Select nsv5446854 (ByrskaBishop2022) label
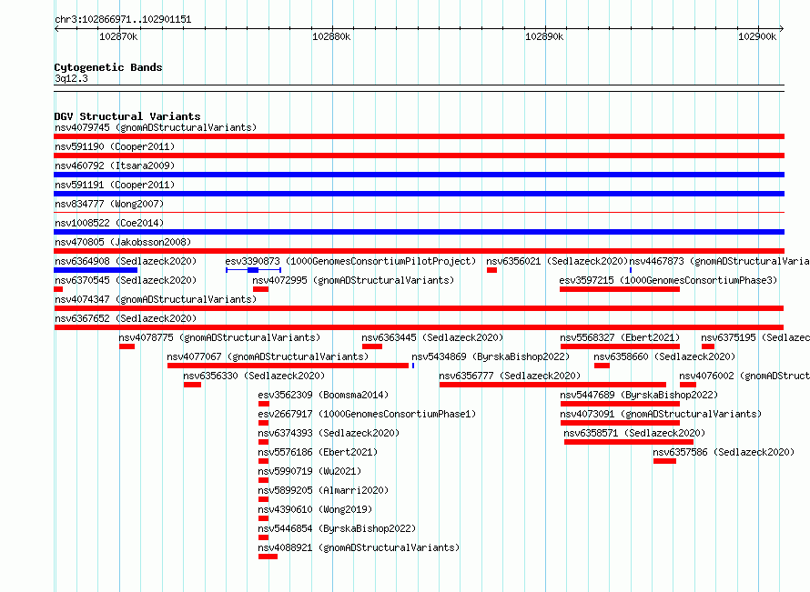The image size is (810, 592). click(337, 528)
